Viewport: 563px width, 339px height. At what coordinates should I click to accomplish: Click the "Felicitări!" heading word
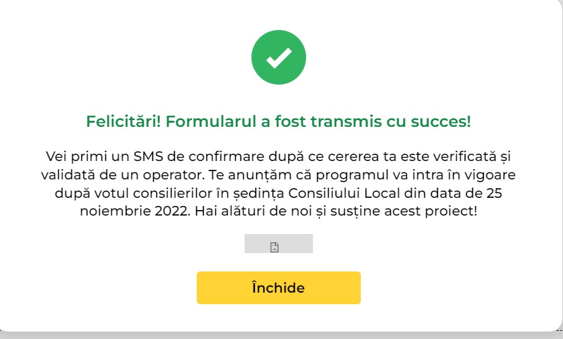point(123,123)
